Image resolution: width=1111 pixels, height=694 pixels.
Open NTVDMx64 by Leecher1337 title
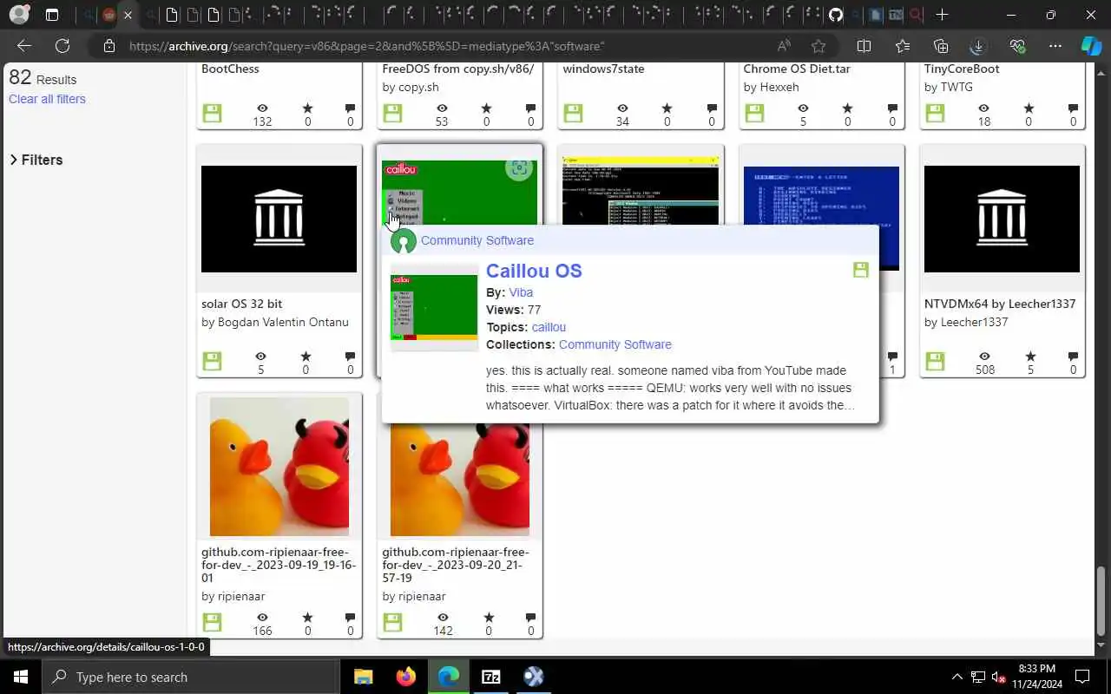[x=1000, y=304]
